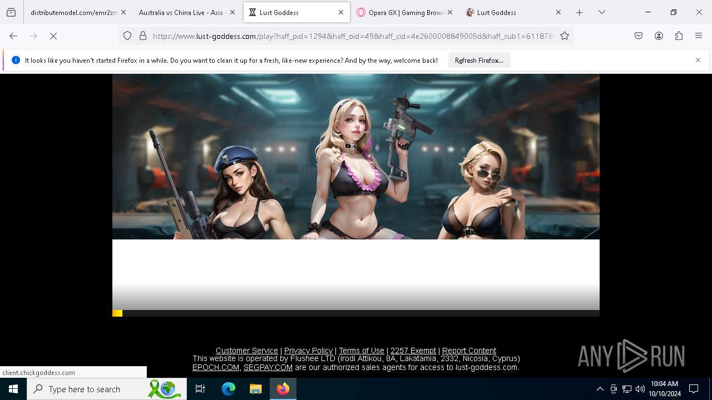Open the Terms of Use link
Screen dimensions: 712x400
click(x=362, y=351)
